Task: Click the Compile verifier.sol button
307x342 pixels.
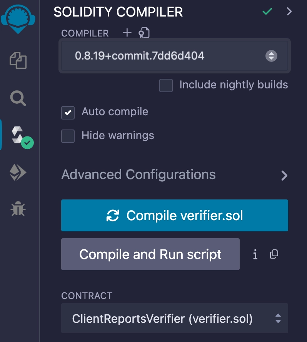Action: [174, 215]
